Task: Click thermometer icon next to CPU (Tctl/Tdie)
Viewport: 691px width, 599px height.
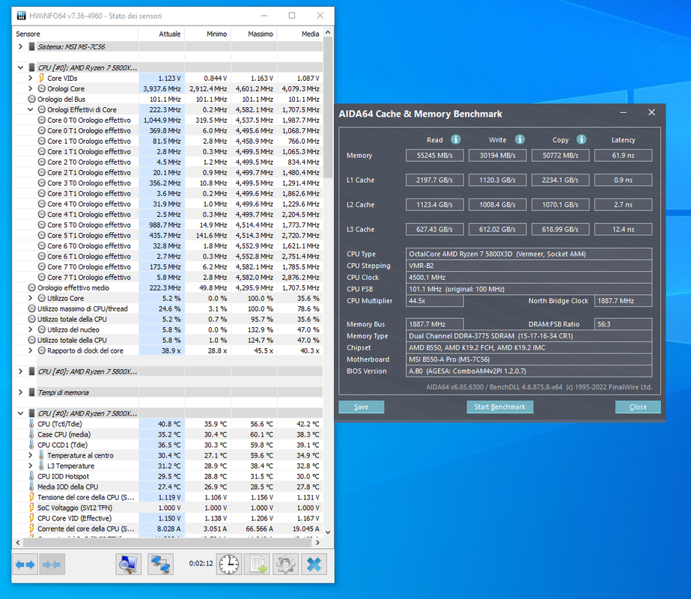Action: [x=31, y=424]
